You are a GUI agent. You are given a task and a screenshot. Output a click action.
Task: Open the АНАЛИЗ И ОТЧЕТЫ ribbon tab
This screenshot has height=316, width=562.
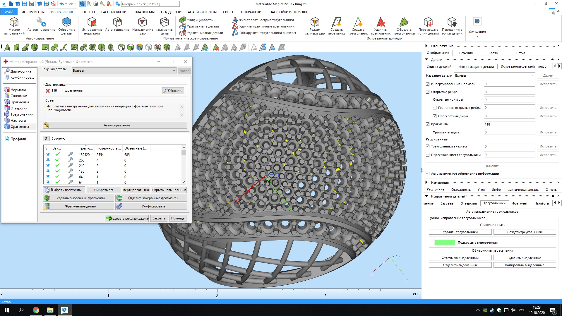pos(202,12)
